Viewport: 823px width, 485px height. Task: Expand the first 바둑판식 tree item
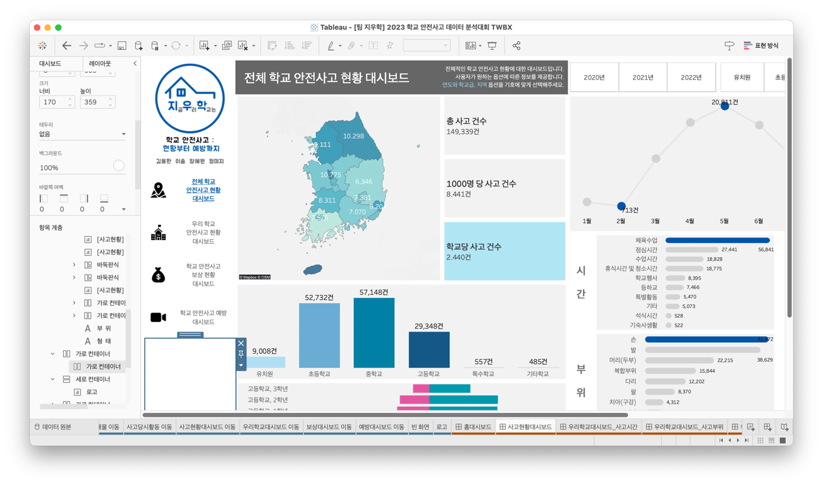coord(75,265)
